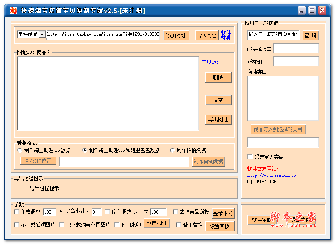Click the 删除 delete button
Screen dimensions: 335x244
coord(218,77)
